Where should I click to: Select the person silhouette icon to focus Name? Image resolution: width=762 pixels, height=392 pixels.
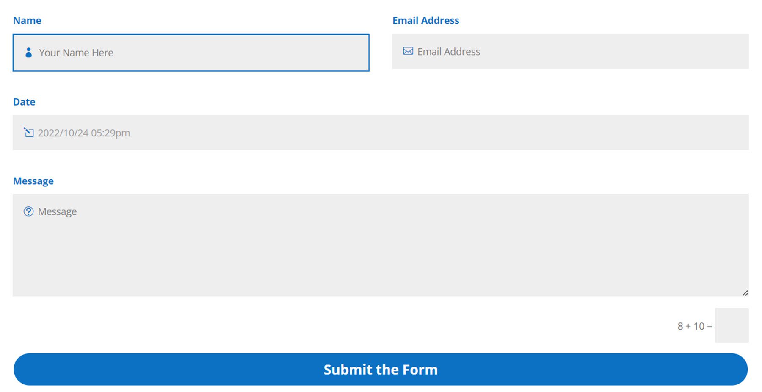(28, 52)
